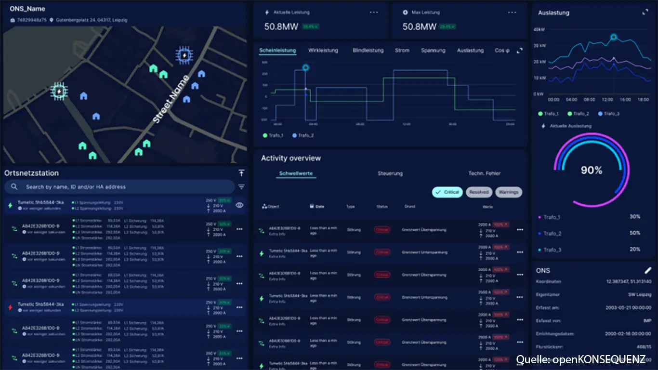The width and height of the screenshot is (658, 370).
Task: Expand the Auslastung panel to fullscreen
Action: click(x=645, y=13)
